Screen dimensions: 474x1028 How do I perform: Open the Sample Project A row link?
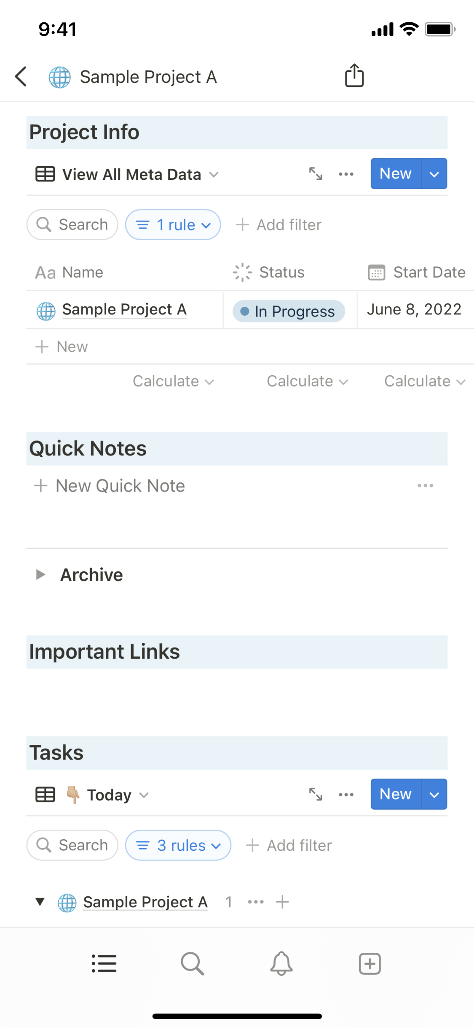(x=124, y=310)
